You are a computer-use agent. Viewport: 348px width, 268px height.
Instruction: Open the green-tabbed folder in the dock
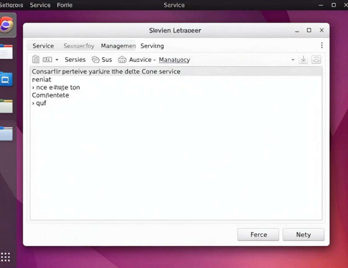coord(6,106)
